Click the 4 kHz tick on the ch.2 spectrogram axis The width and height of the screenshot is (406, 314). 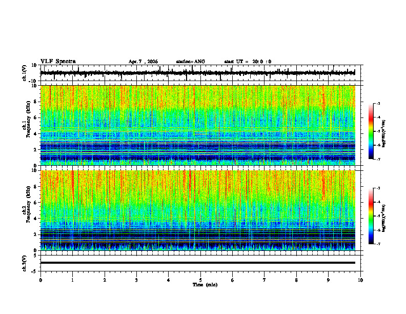point(35,219)
